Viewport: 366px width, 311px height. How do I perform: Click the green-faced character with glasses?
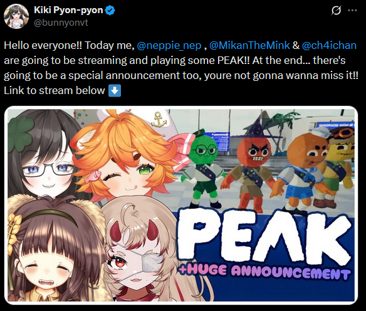pyautogui.click(x=204, y=171)
